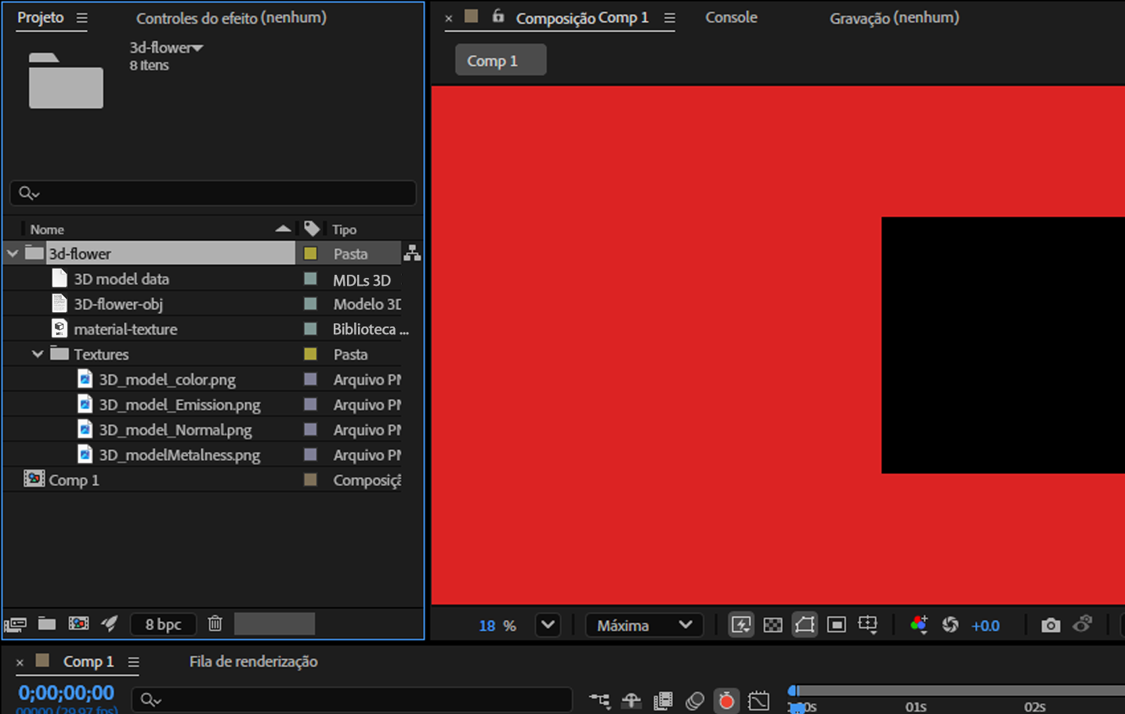Click the new composition icon
This screenshot has width=1125, height=714.
[x=78, y=624]
